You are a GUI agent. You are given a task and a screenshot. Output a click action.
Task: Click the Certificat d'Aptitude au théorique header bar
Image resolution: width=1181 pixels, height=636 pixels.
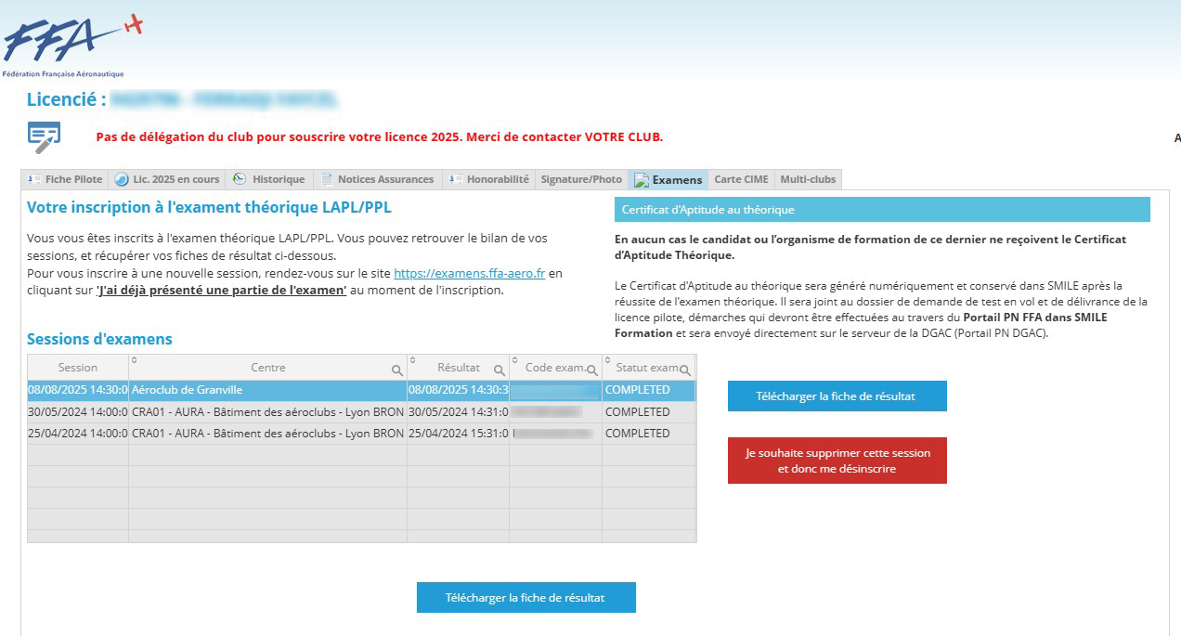[882, 210]
